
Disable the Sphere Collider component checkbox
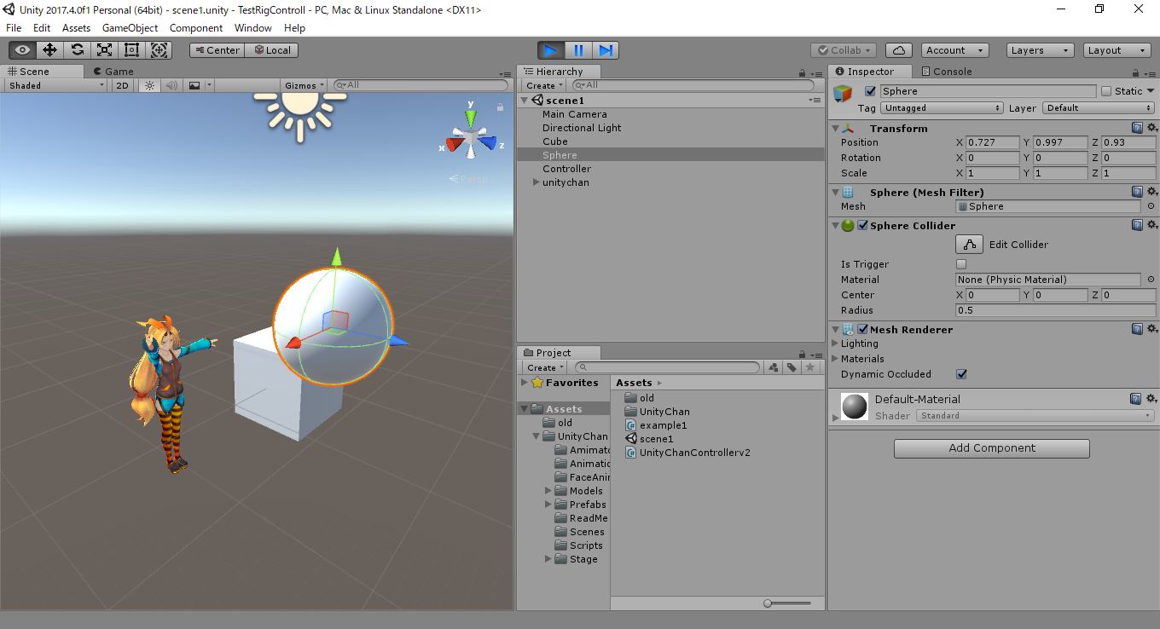click(863, 226)
